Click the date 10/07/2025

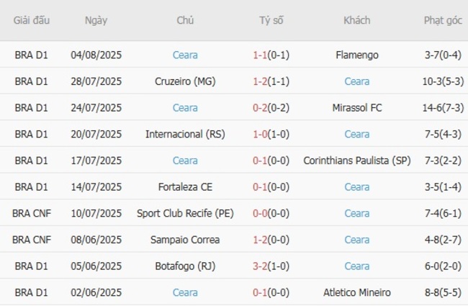96,213
